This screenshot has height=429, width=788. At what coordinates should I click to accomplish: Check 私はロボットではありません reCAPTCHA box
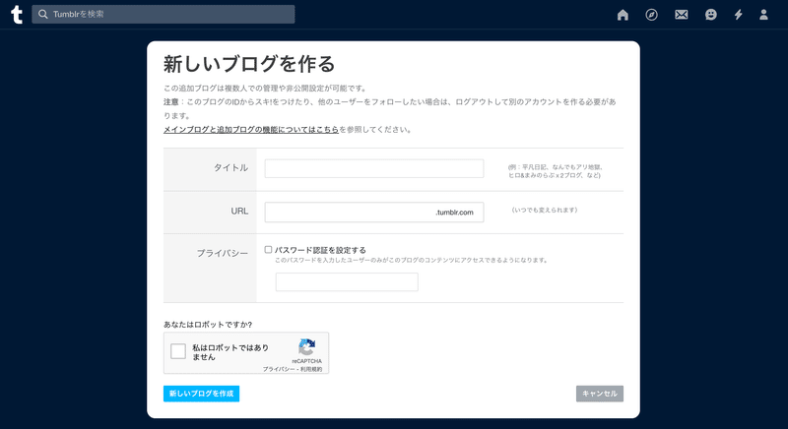coord(178,351)
